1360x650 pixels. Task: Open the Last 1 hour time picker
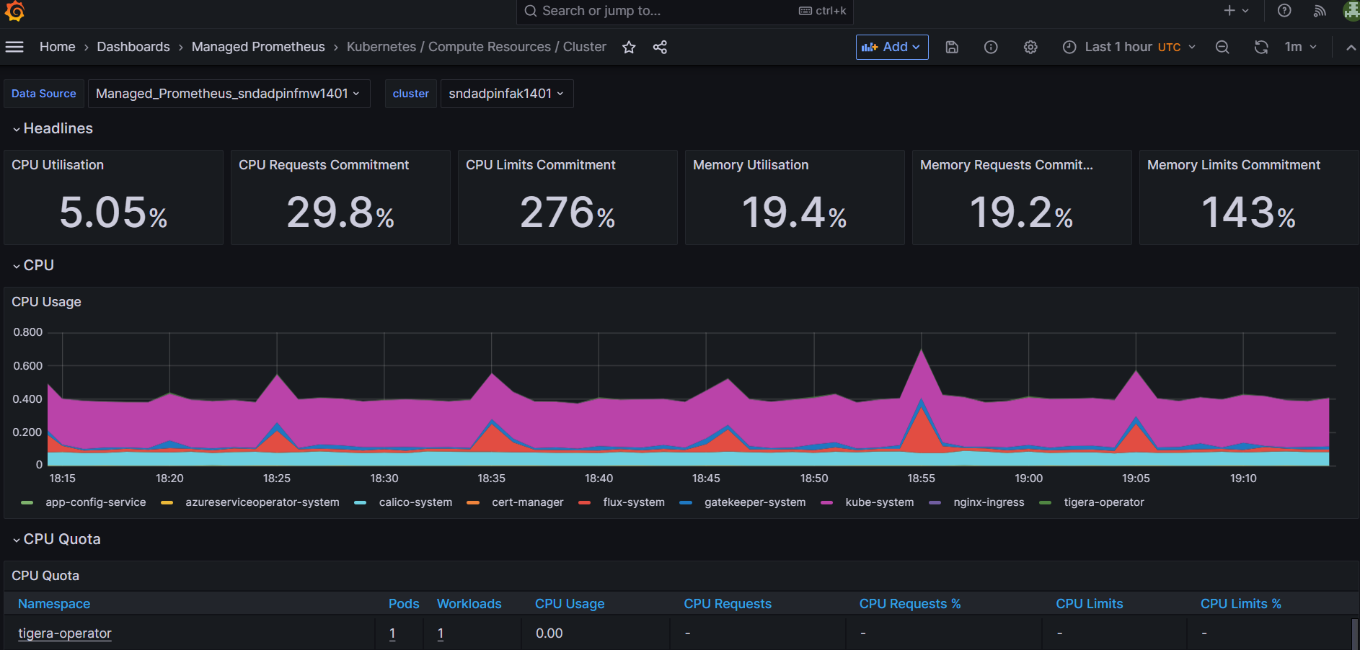pyautogui.click(x=1129, y=47)
